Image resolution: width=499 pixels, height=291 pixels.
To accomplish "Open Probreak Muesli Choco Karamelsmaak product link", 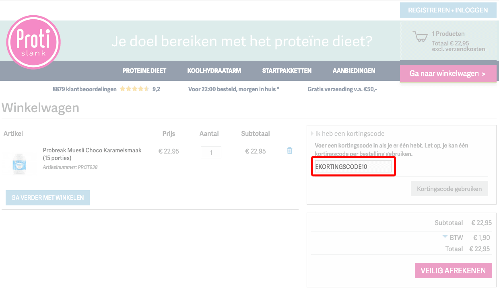I will [92, 154].
